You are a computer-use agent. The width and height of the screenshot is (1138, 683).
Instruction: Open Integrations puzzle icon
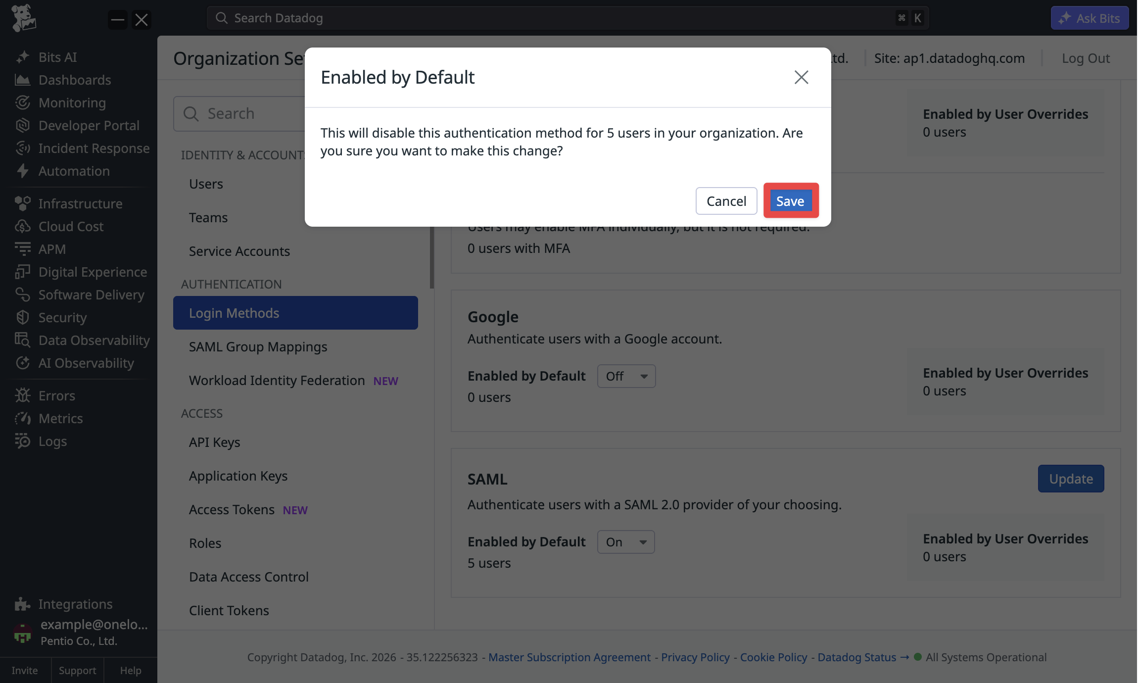[22, 604]
